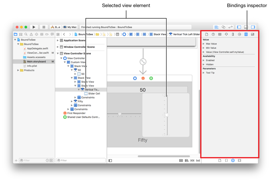
Task: Open the Bindings inspector
Action: coord(246,34)
